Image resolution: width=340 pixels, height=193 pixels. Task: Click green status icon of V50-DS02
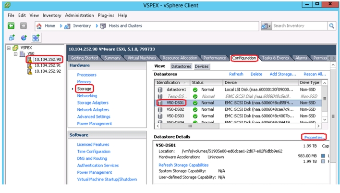tap(195, 110)
